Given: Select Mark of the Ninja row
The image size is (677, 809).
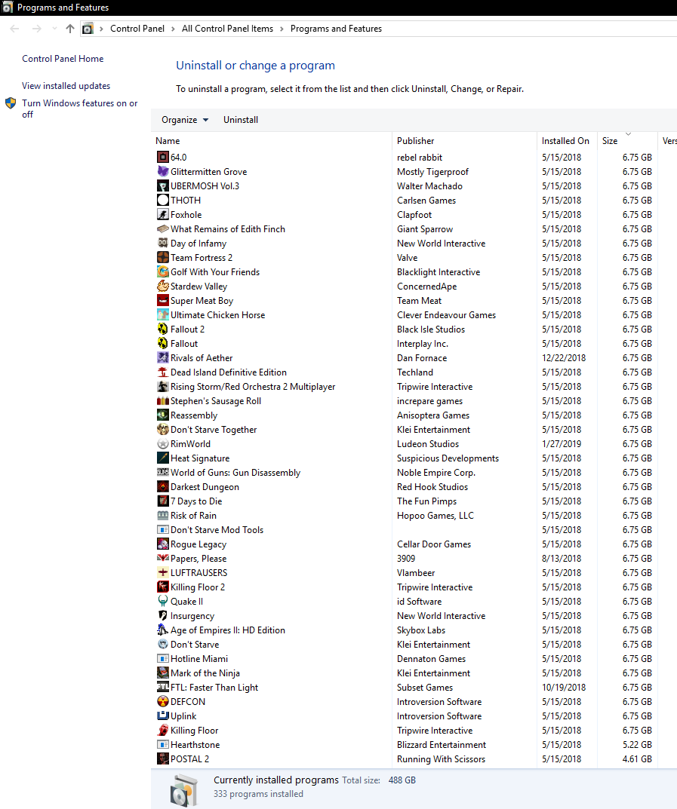Looking at the screenshot, I should tap(405, 673).
